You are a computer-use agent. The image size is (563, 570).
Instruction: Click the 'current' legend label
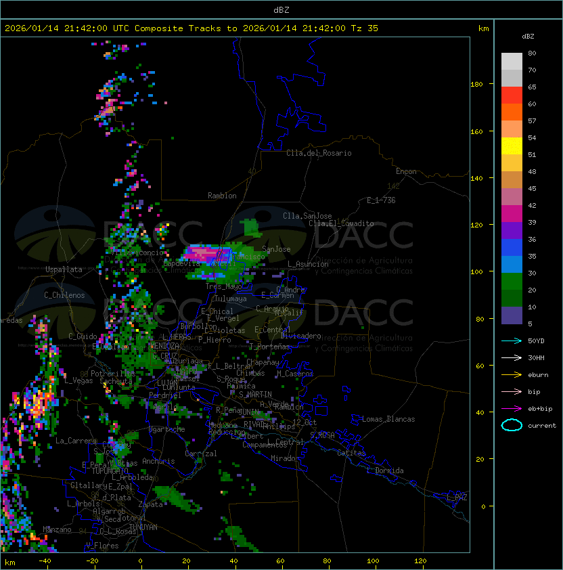[542, 426]
